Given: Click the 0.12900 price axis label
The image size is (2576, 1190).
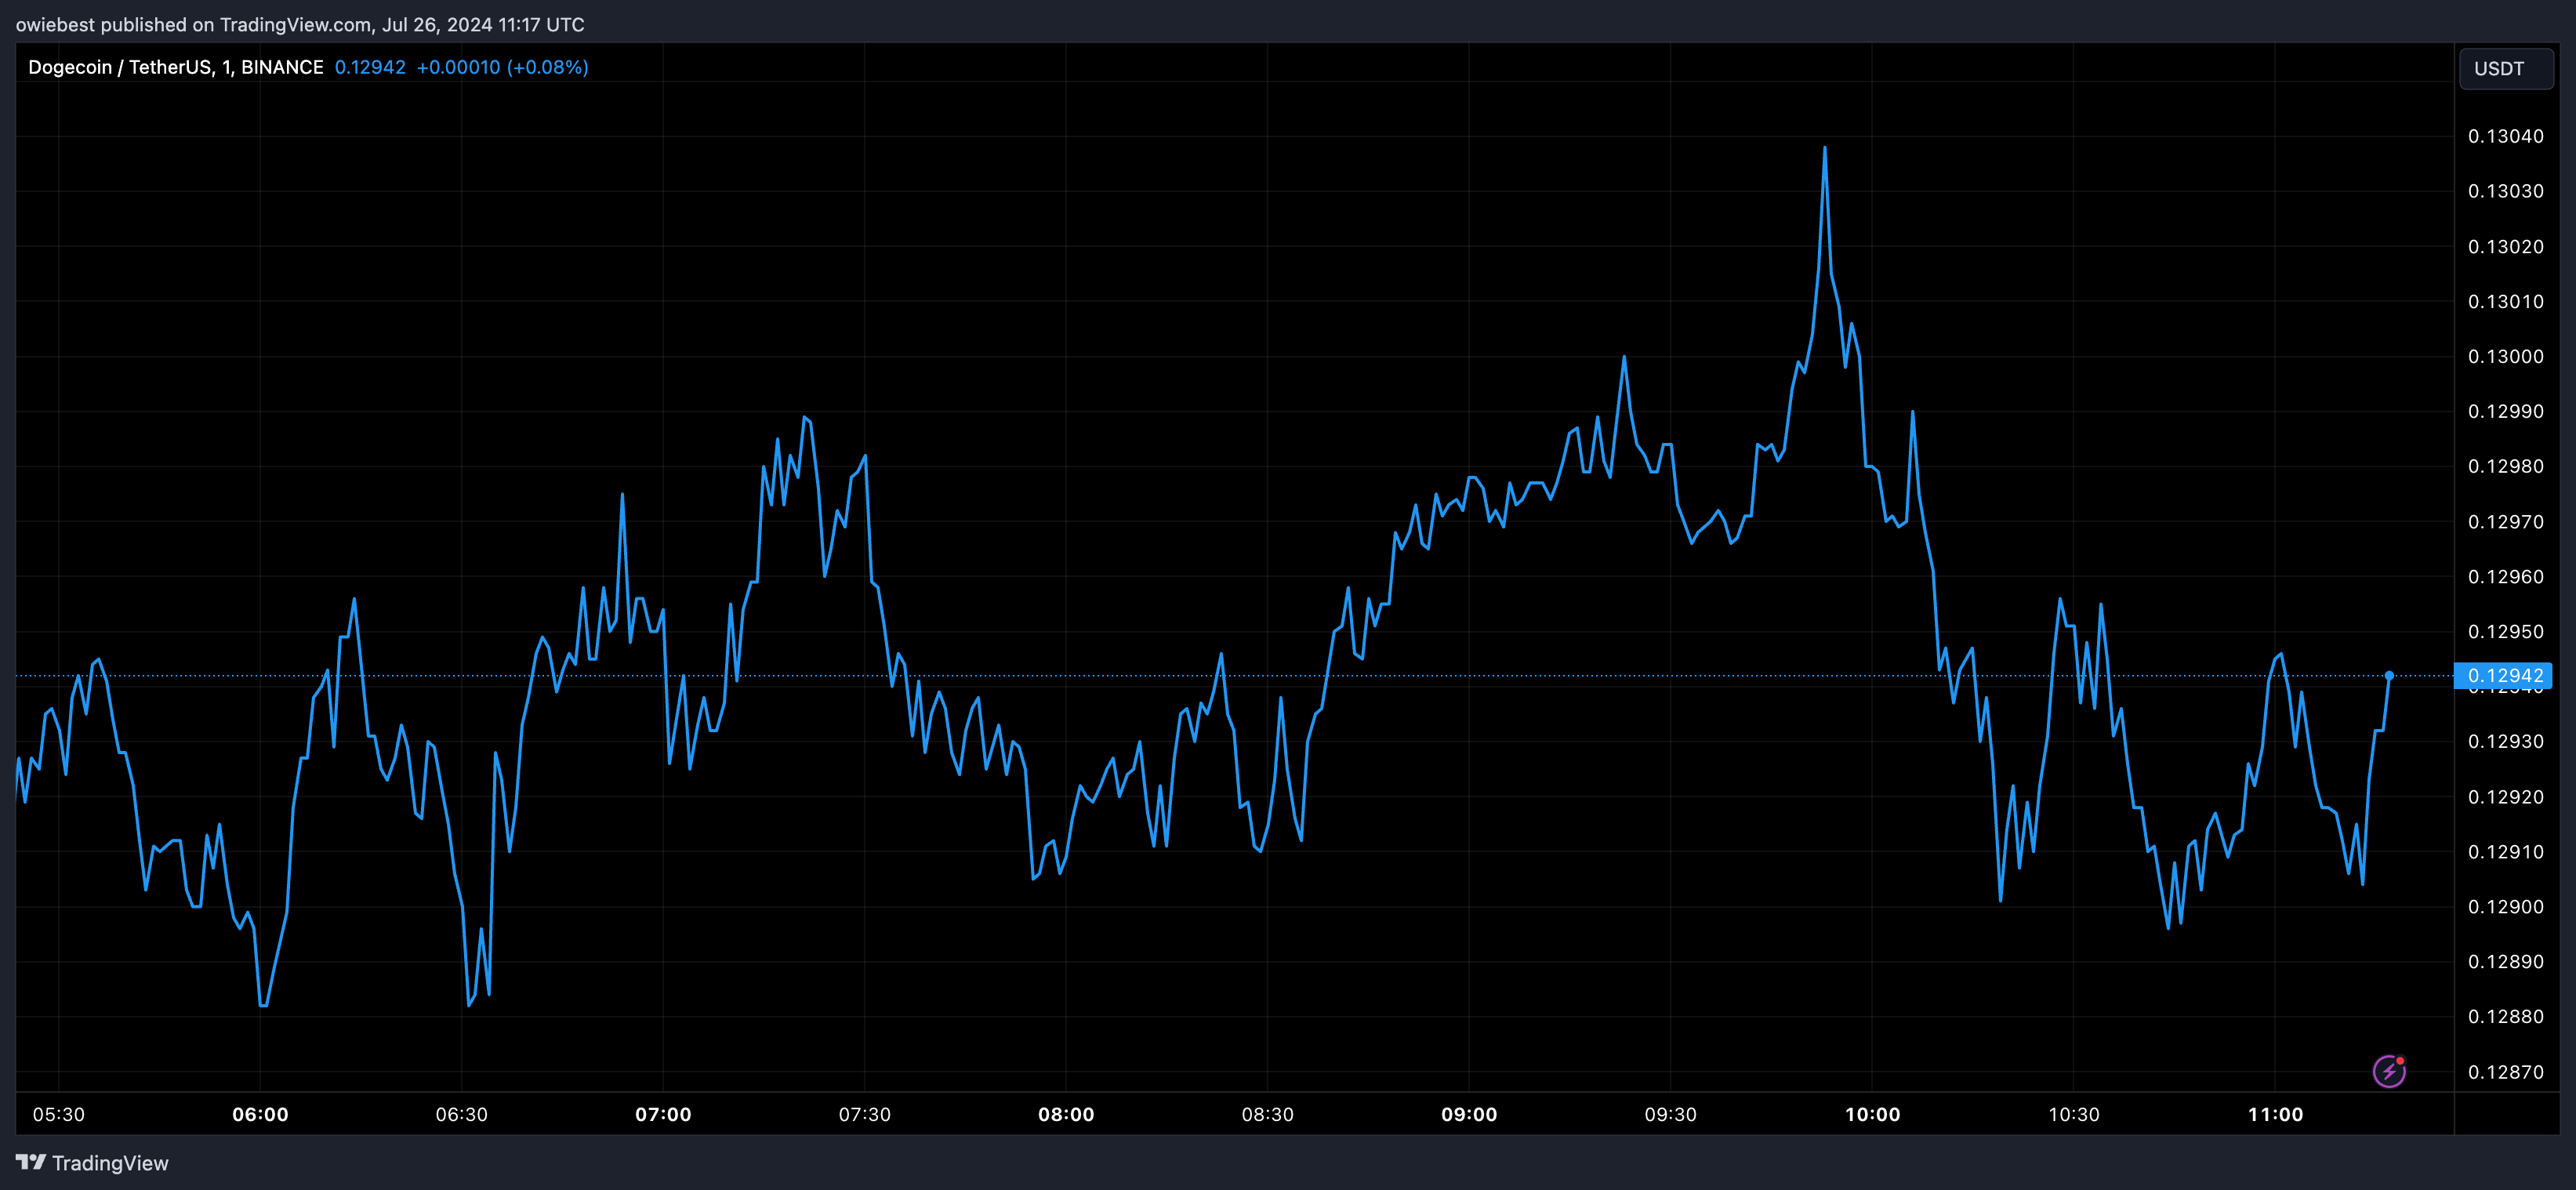Looking at the screenshot, I should [x=2506, y=907].
